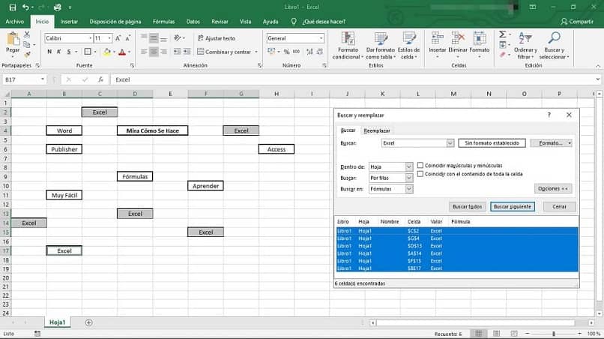Click the Format Painter brush icon
The height and width of the screenshot is (339, 604).
pyautogui.click(x=27, y=55)
